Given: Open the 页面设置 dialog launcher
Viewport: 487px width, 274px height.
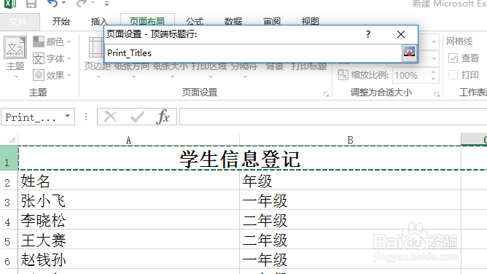Looking at the screenshot, I should pos(326,94).
